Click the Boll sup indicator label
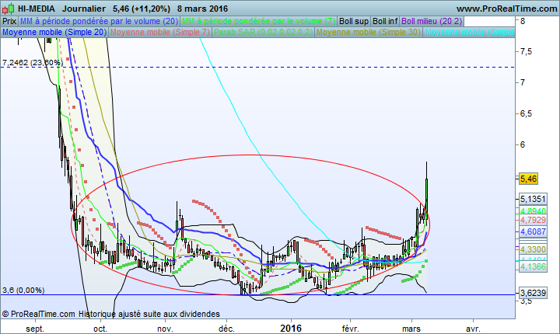The width and height of the screenshot is (560, 334). [354, 21]
